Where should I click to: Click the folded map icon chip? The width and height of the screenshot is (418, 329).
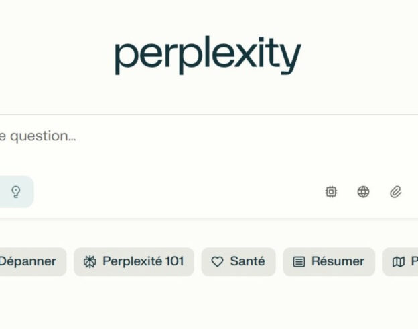coord(399,262)
